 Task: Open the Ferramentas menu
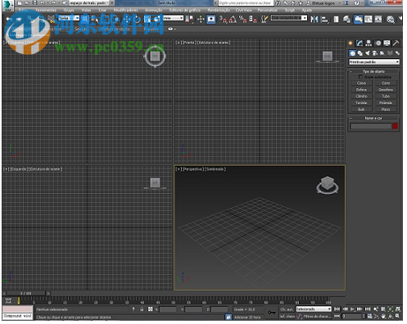46,10
